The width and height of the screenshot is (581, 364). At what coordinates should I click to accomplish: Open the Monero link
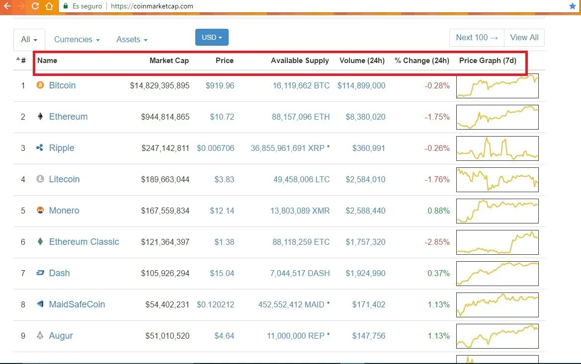coord(64,211)
